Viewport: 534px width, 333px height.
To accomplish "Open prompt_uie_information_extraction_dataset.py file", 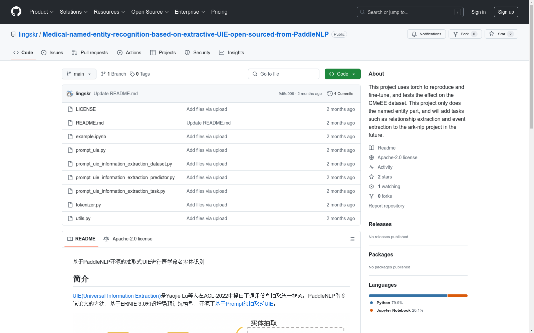I will tap(124, 164).
